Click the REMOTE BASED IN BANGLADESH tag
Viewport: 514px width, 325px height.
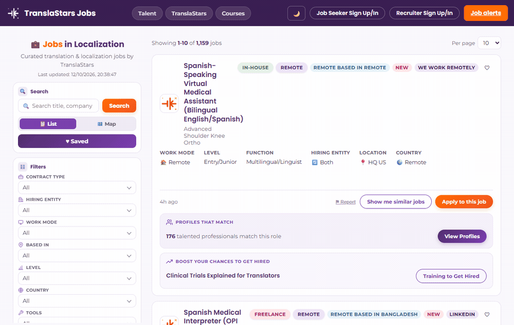point(374,315)
